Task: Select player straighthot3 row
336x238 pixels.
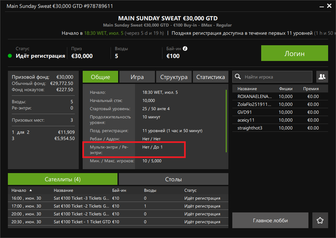Action: (x=280, y=128)
